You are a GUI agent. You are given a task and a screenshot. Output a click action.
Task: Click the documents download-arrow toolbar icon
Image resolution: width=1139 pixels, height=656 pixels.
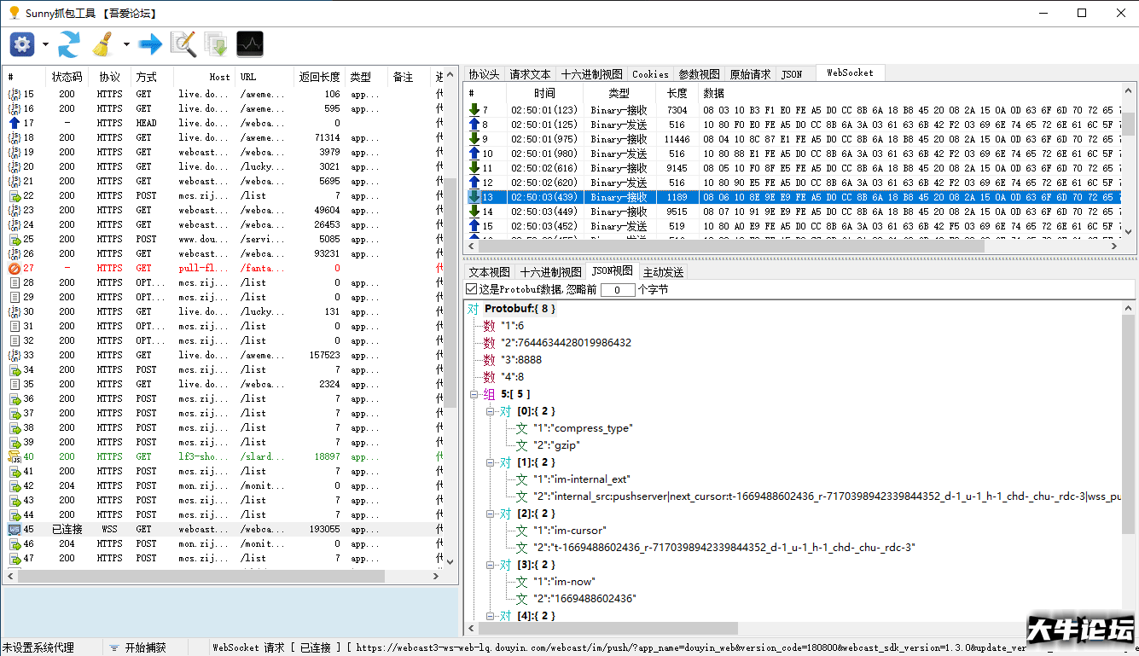tap(216, 44)
